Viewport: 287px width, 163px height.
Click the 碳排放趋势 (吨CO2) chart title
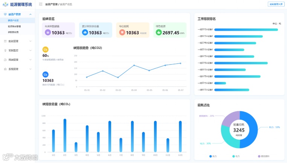tap(88, 48)
